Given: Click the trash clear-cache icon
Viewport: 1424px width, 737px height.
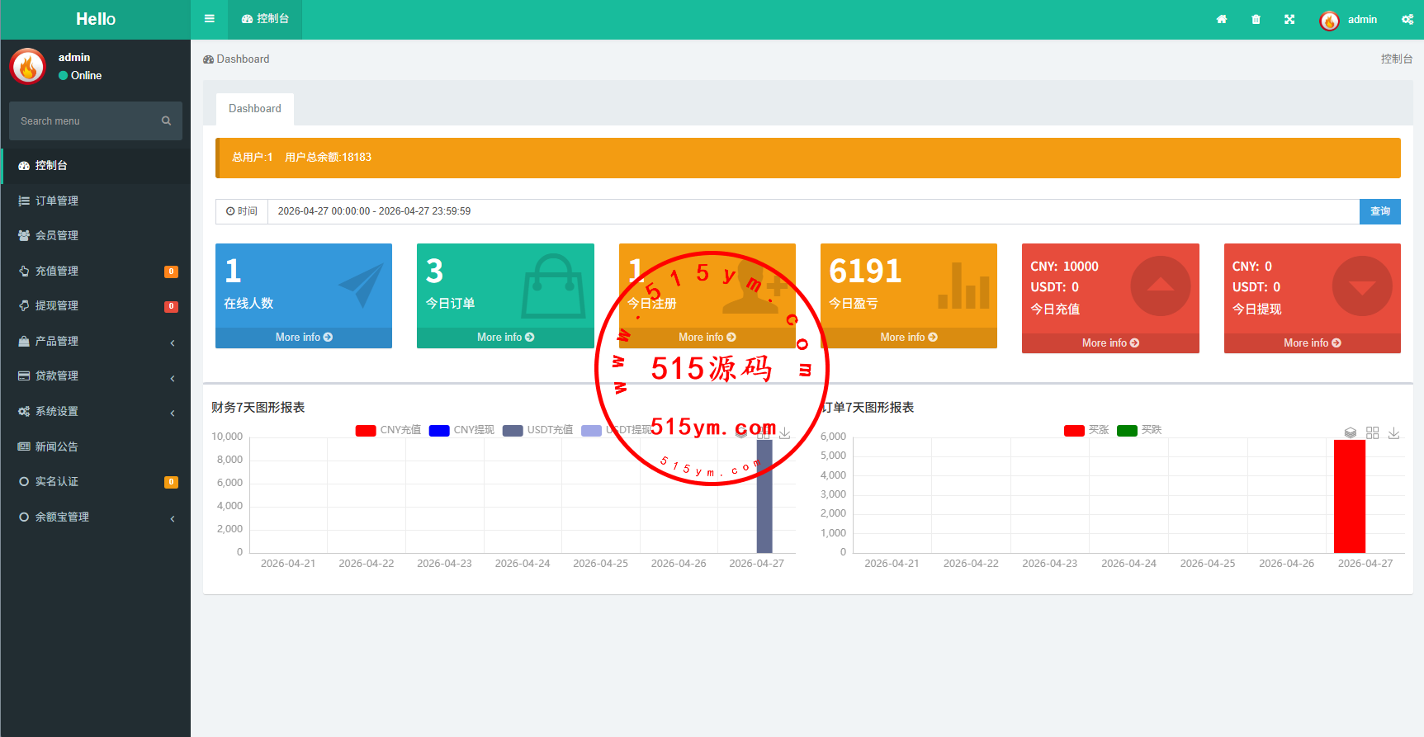Looking at the screenshot, I should click(x=1256, y=19).
